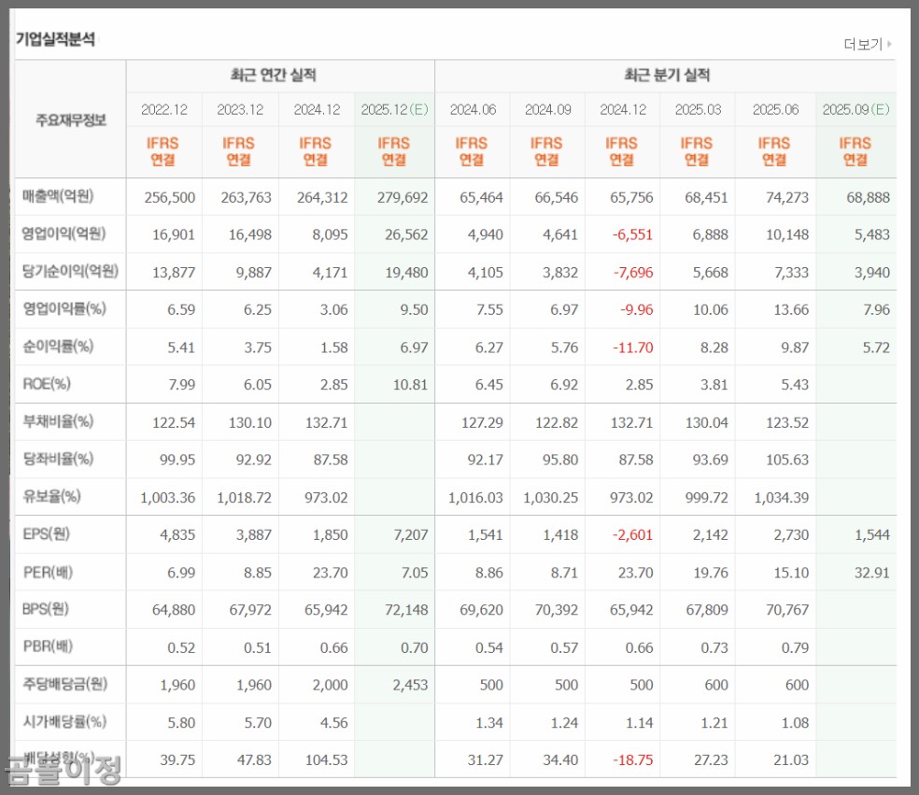
Task: Click the arrow icon next to 더보기
Action: click(x=887, y=44)
